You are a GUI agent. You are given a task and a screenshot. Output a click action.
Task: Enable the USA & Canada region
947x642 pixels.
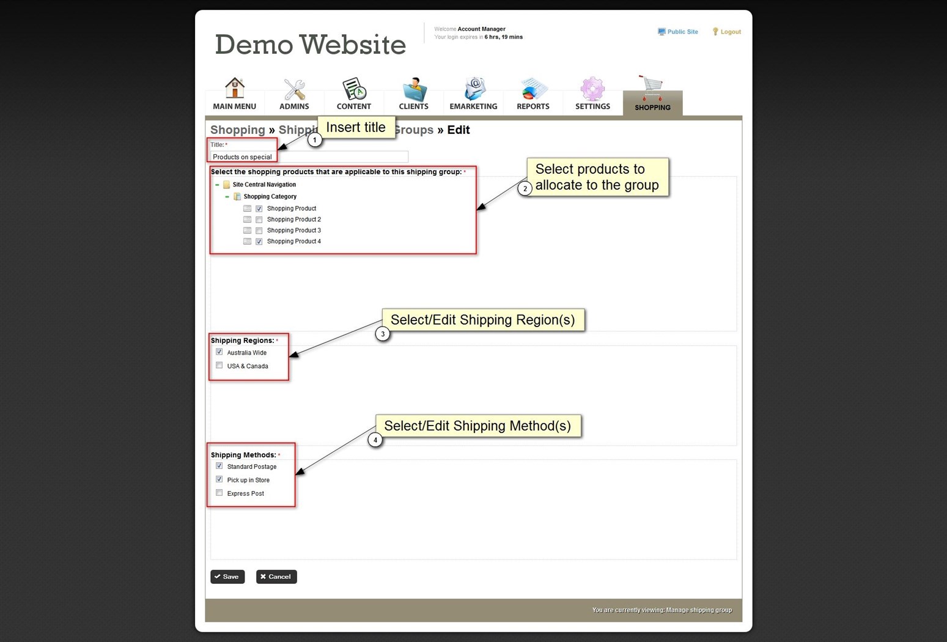tap(219, 366)
